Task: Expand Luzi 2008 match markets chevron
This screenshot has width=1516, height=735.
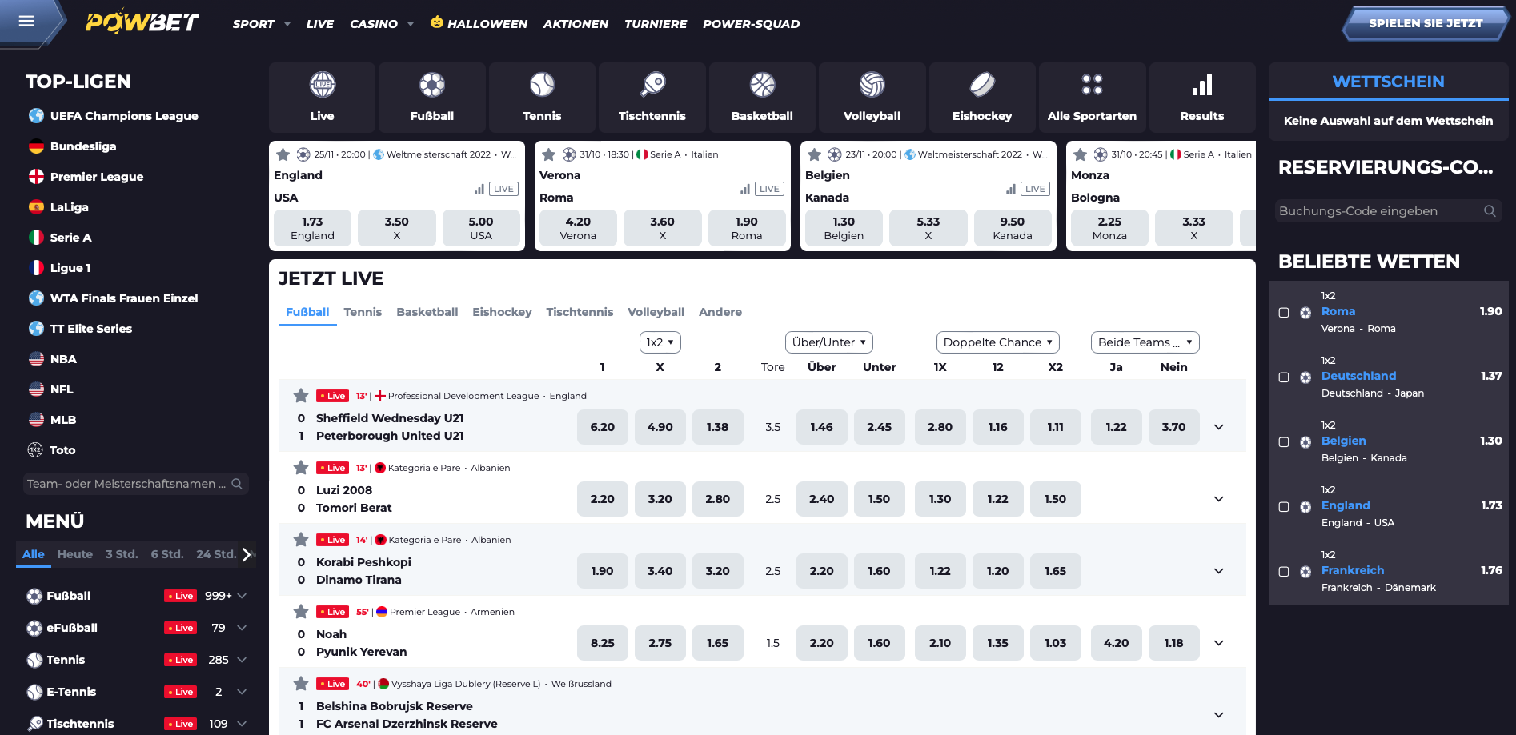Action: (1219, 499)
